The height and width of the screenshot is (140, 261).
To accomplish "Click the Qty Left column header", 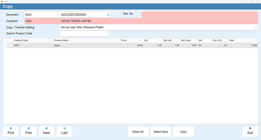I will point(171,40).
